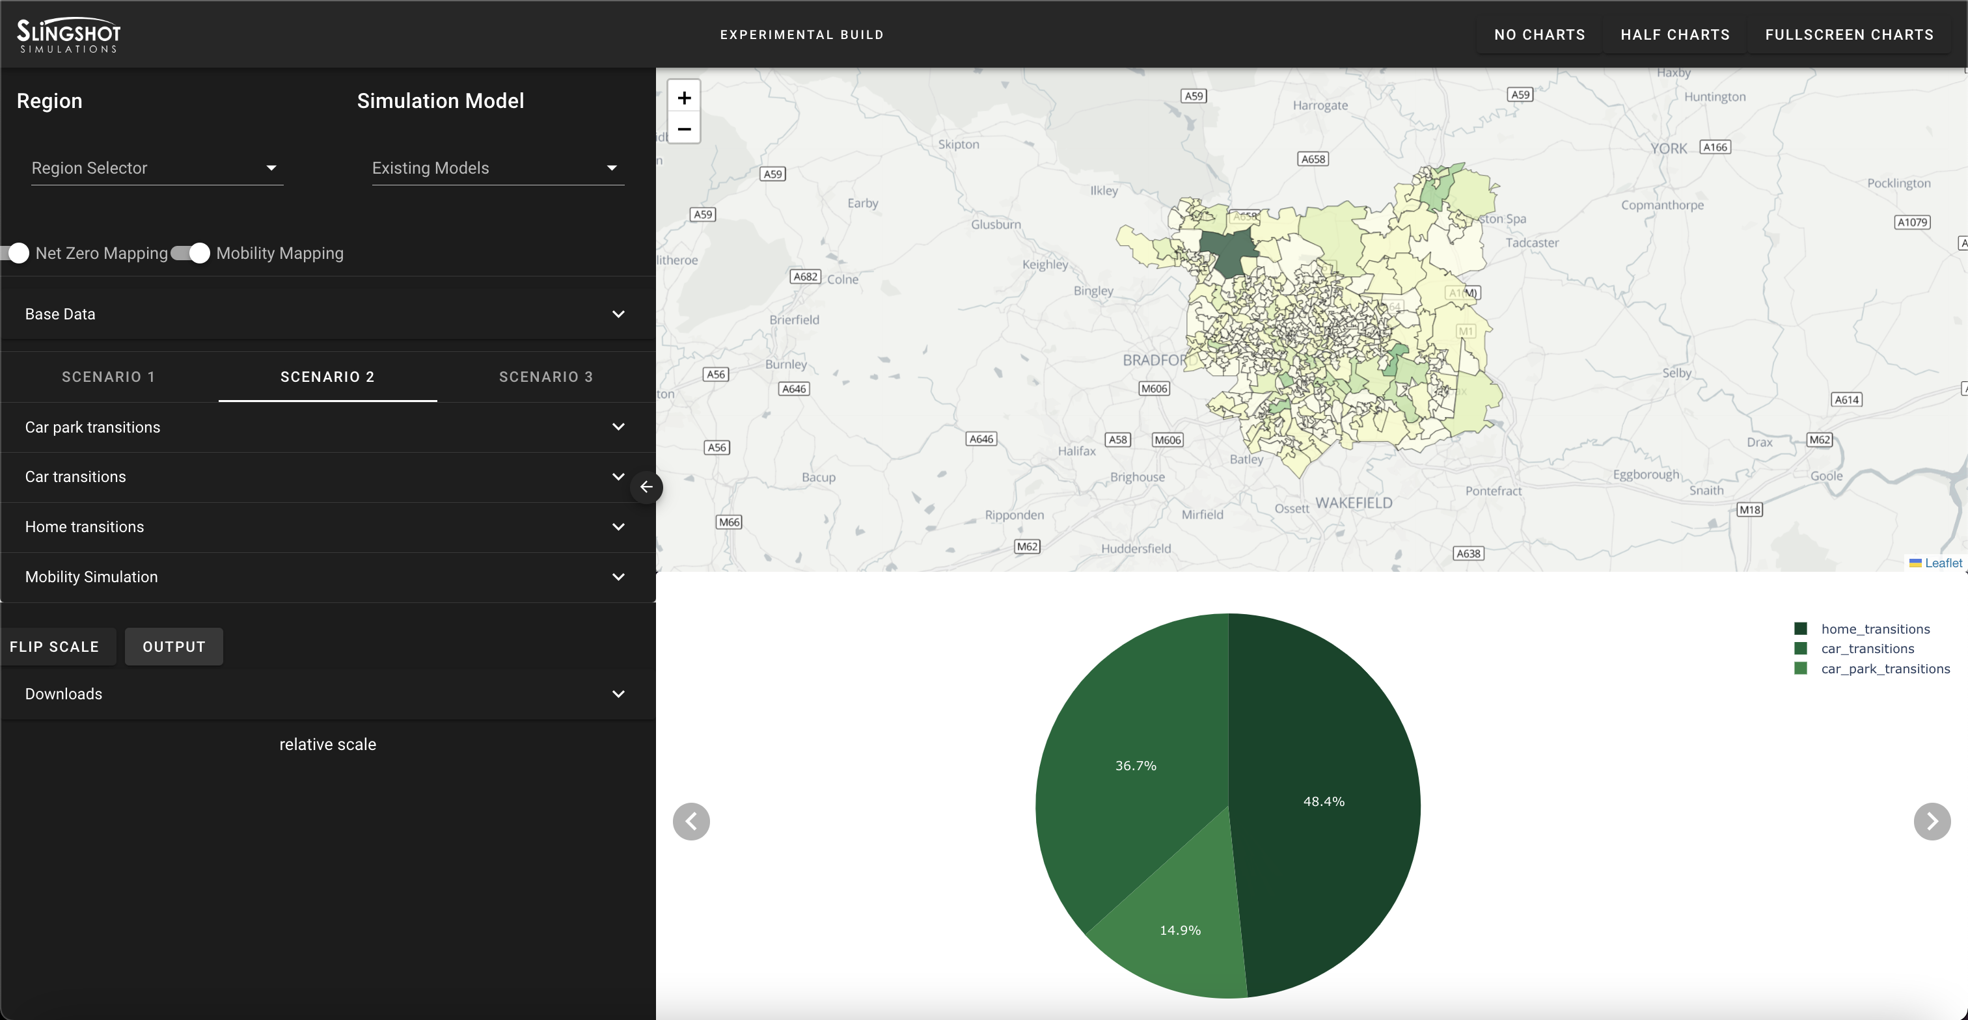Zoom in on the map

coord(684,98)
